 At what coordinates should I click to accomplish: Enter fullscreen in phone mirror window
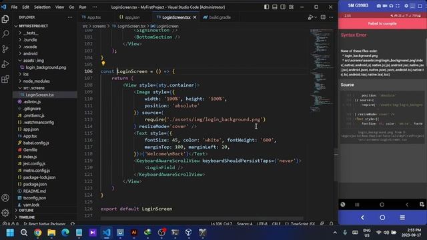pos(398,6)
